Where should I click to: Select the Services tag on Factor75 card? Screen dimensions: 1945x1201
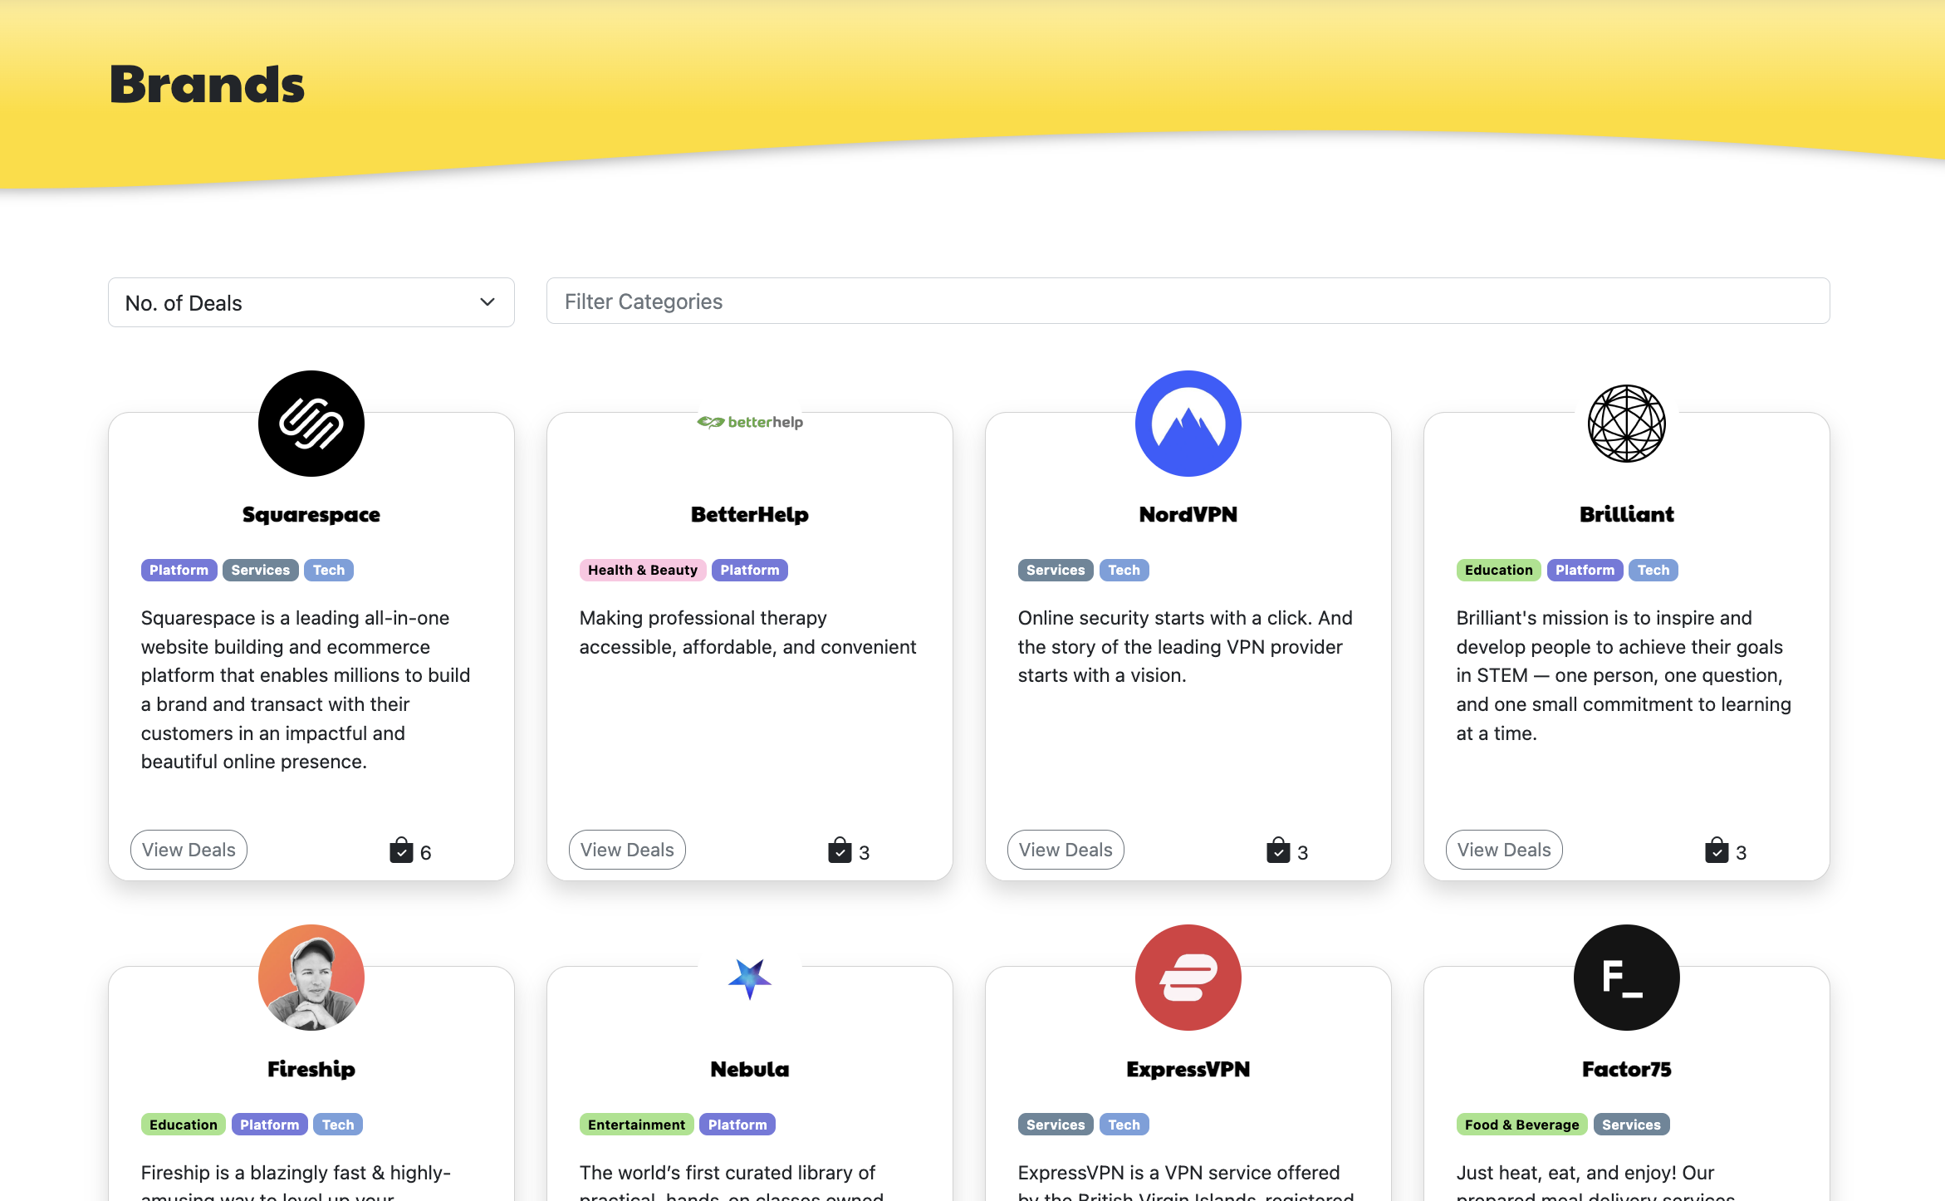click(x=1631, y=1125)
